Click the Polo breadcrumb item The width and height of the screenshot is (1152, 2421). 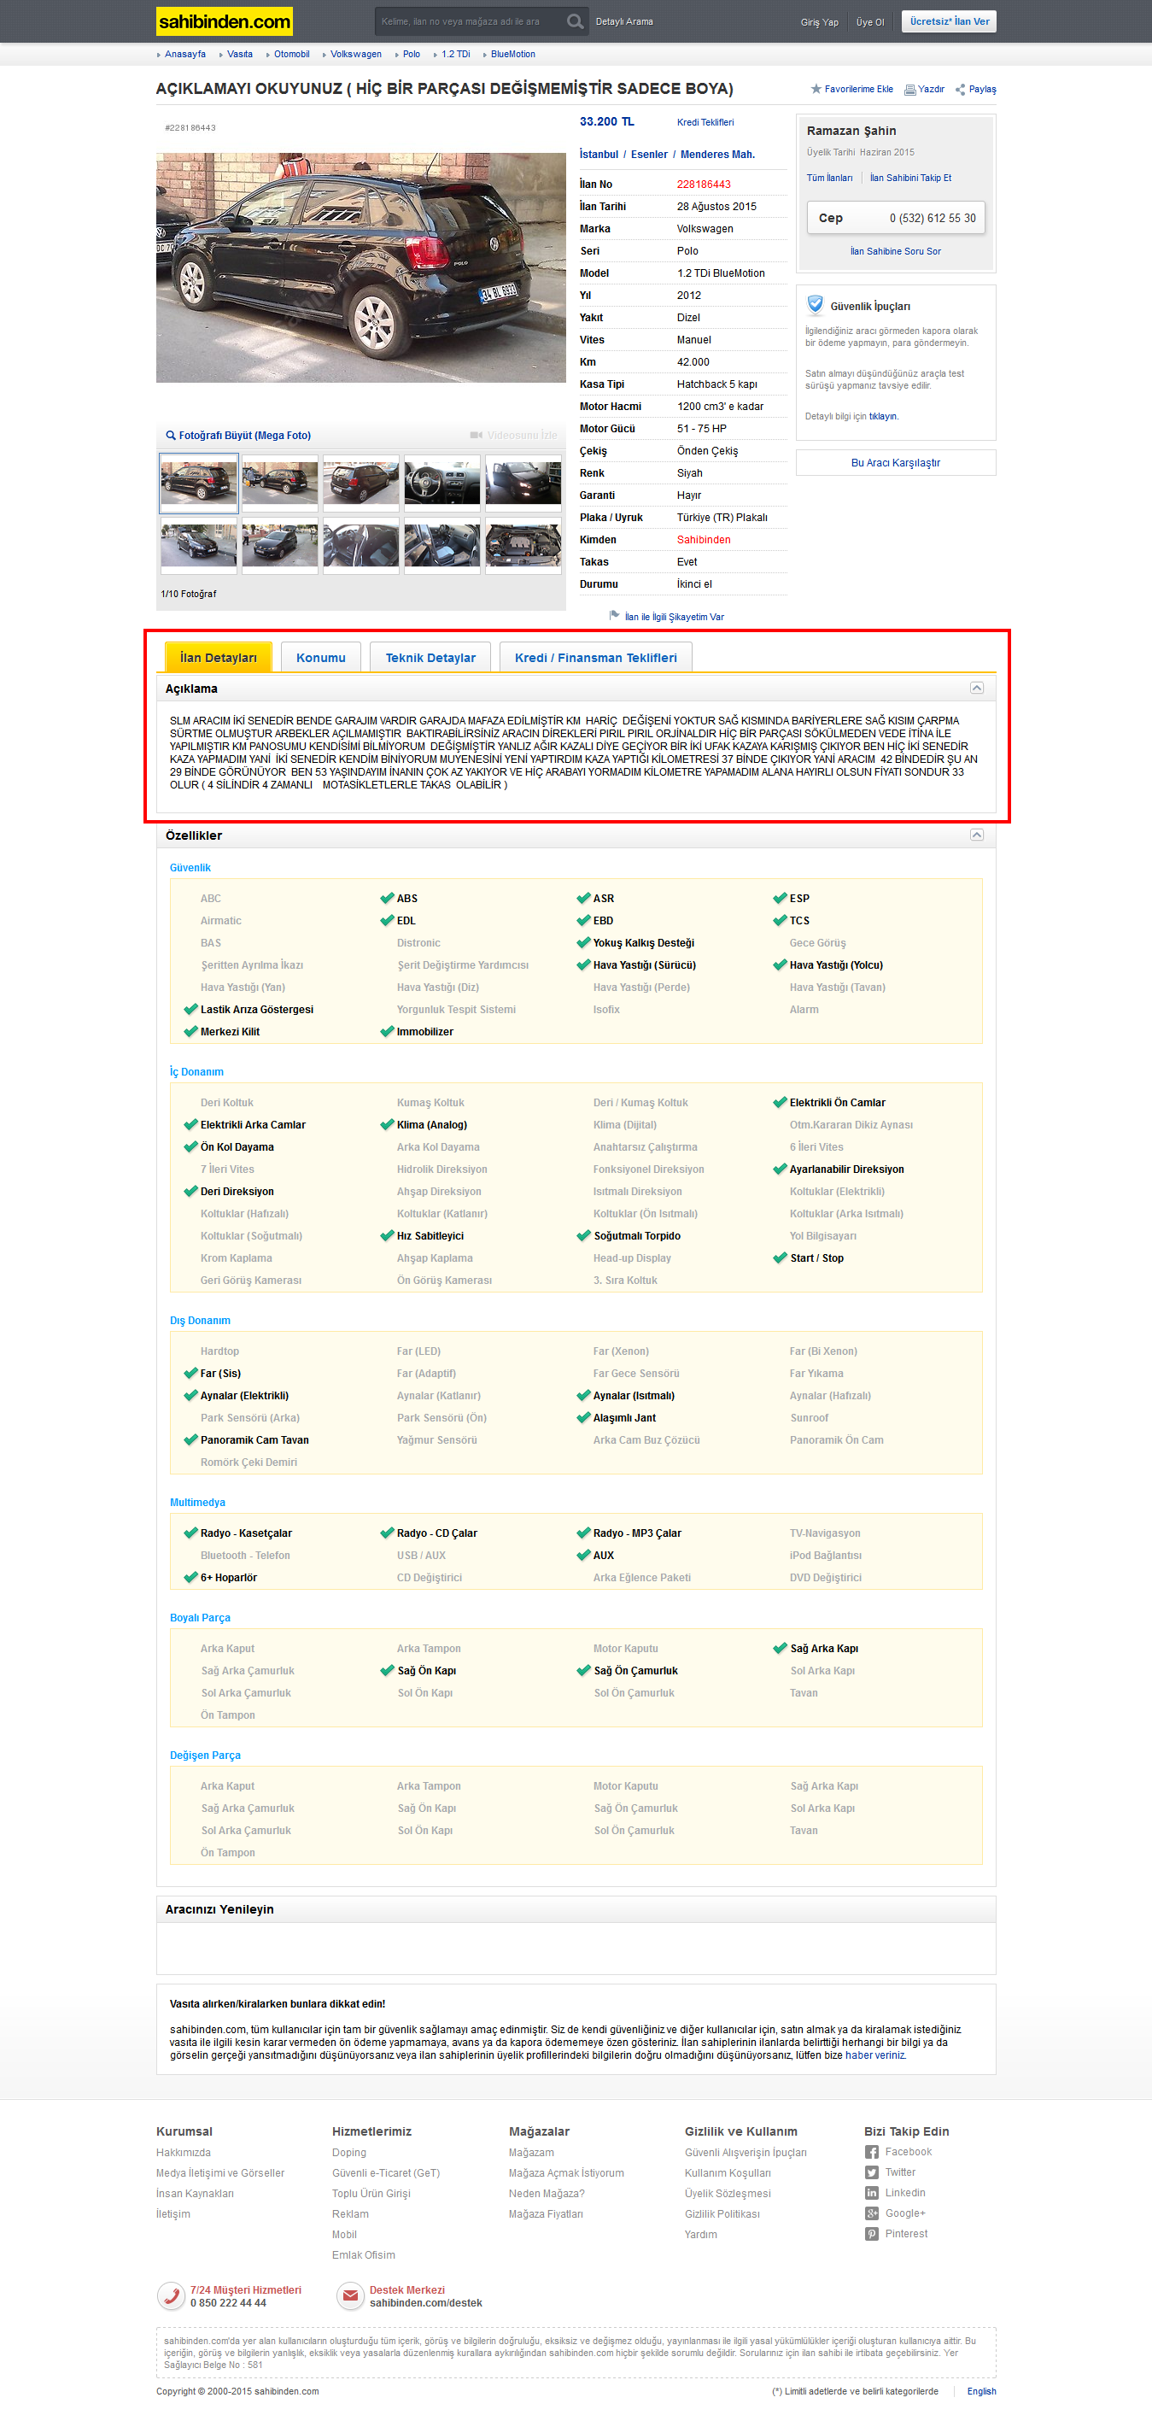point(412,54)
